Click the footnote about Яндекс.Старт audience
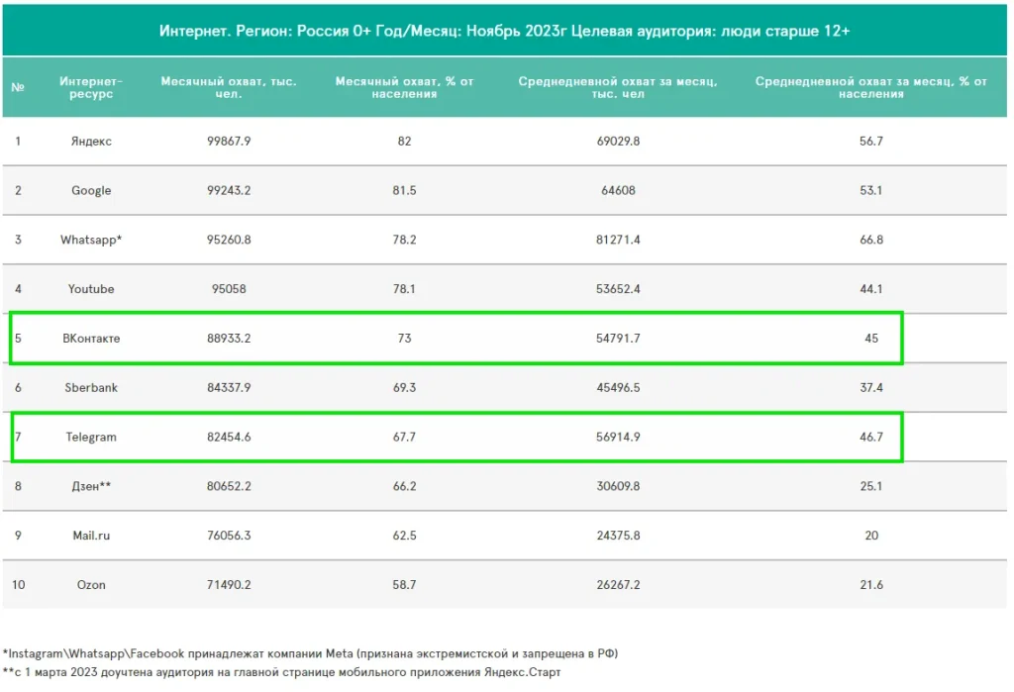 click(282, 672)
